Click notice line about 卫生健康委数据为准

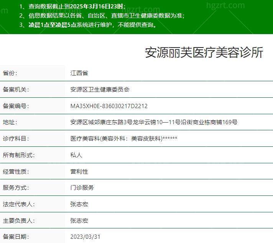coord(102,16)
